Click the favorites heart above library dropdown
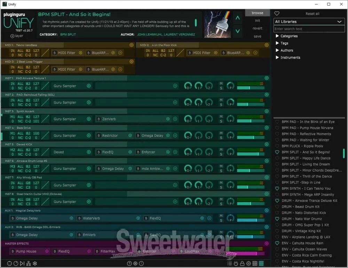 point(277,14)
